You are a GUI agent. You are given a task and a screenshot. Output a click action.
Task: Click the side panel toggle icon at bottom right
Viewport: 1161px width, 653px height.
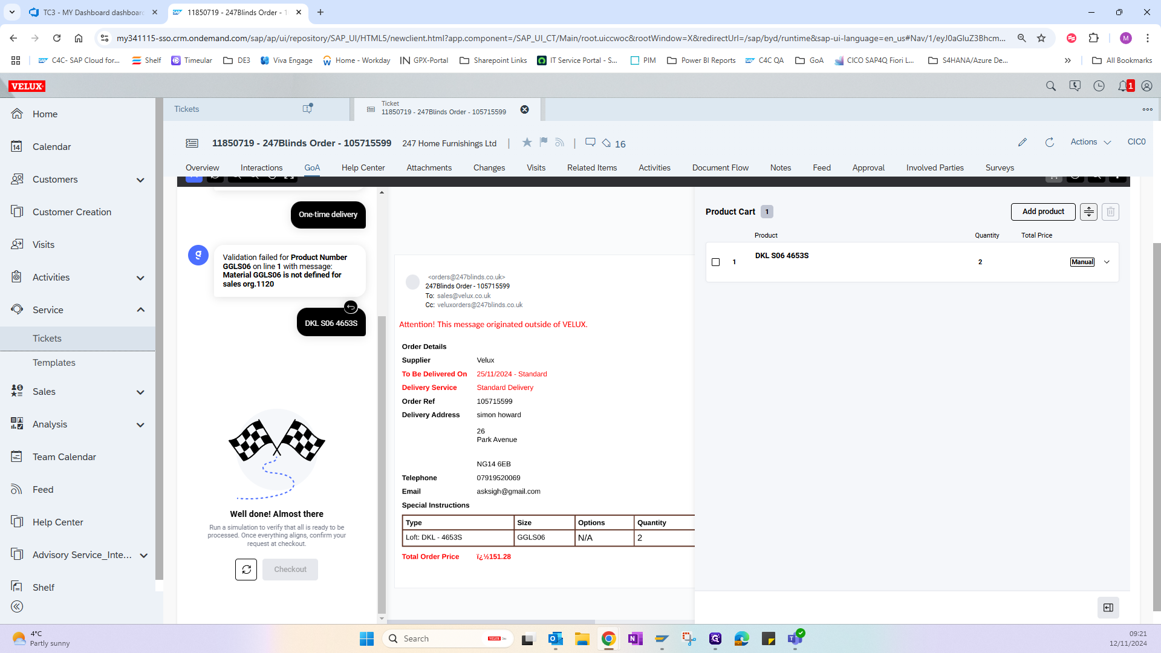coord(1108,608)
